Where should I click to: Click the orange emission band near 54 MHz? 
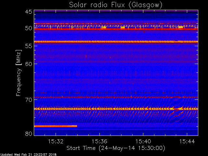click(x=116, y=42)
